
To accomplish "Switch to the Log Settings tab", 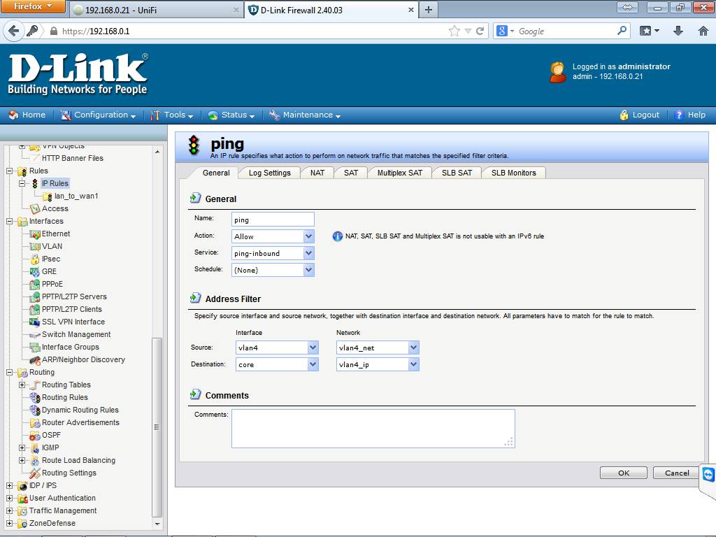I will point(269,173).
